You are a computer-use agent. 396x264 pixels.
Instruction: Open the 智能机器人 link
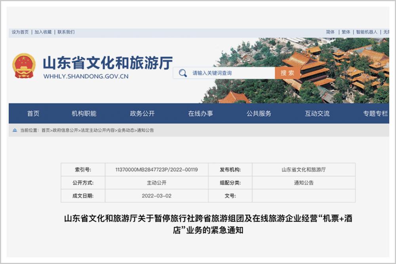coord(367,32)
